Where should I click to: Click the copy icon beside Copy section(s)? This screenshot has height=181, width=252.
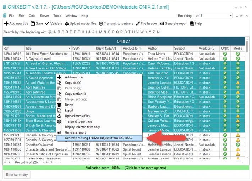[x=59, y=94]
